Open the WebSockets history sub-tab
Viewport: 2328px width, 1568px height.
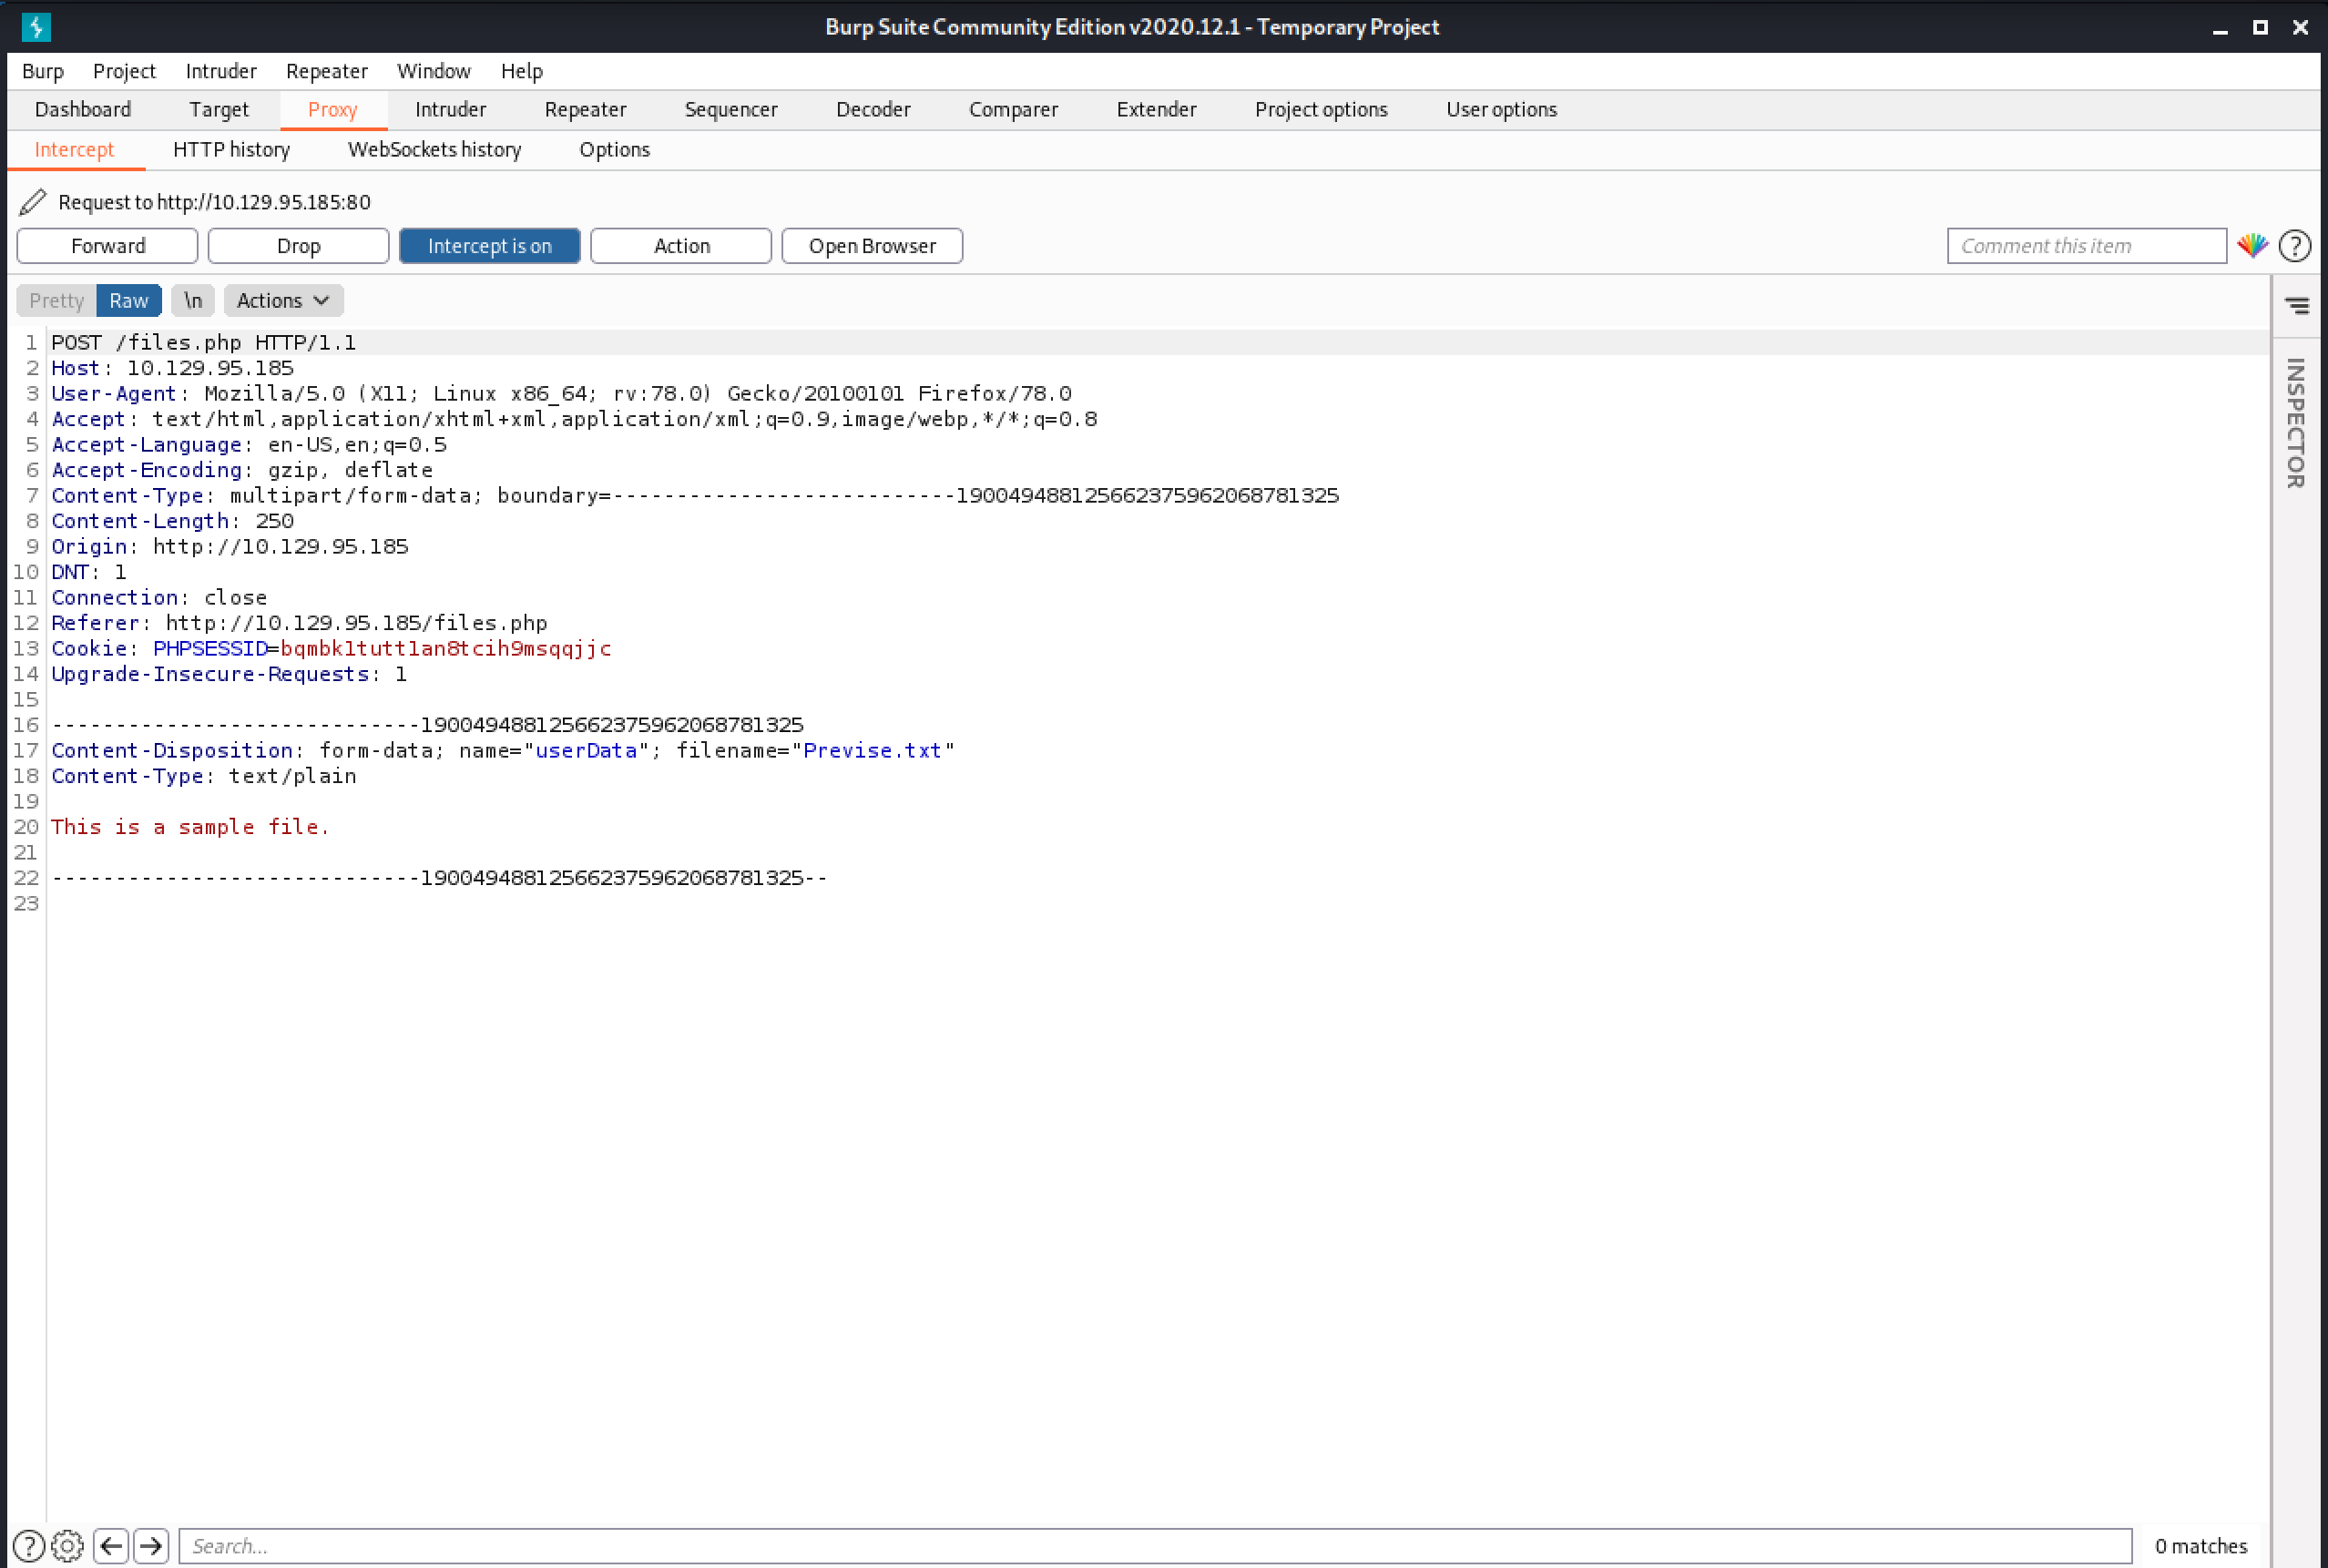(435, 150)
